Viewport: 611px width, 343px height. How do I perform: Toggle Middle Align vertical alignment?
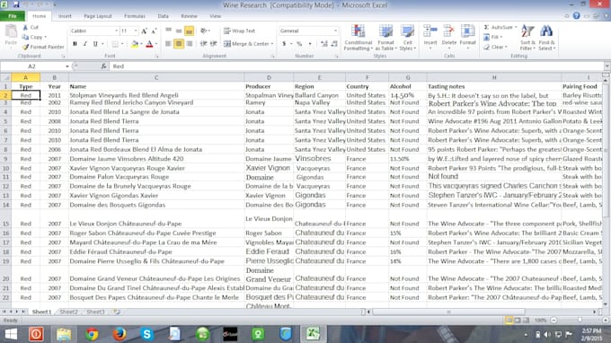(x=179, y=31)
